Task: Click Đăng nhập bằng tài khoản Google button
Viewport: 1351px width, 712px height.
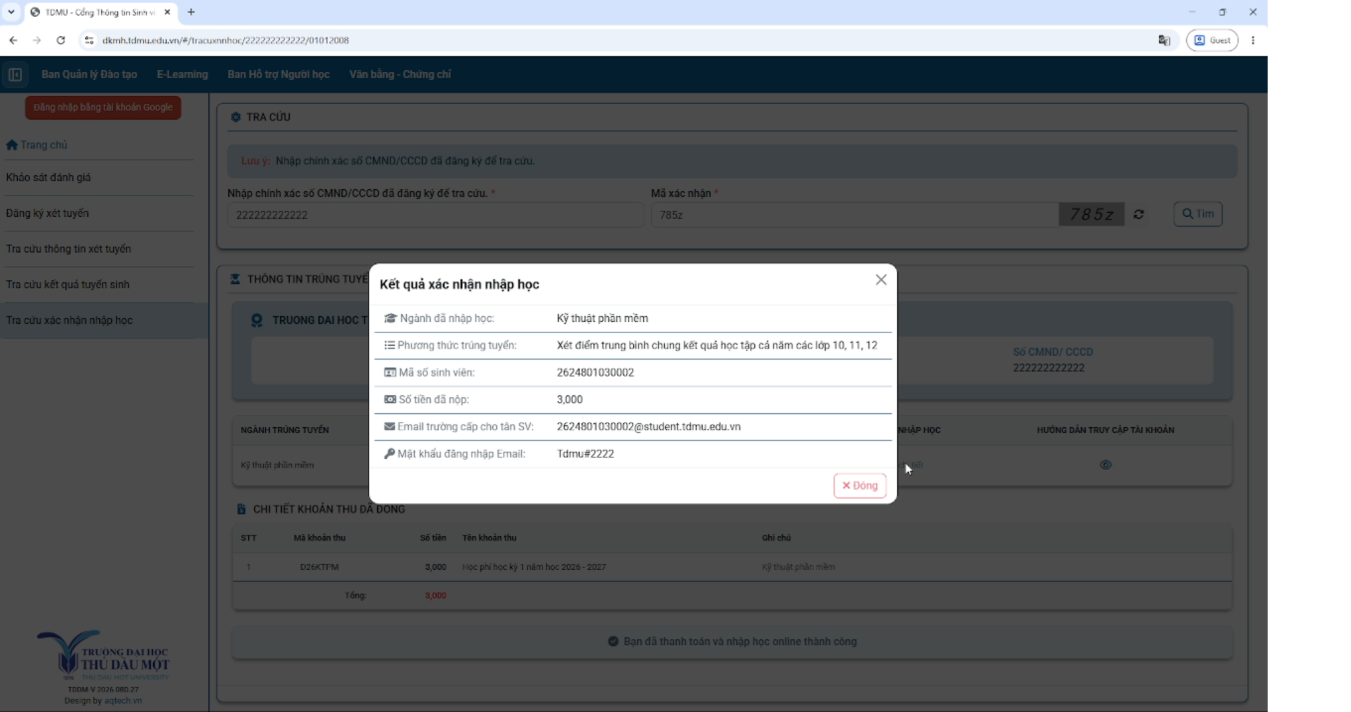Action: click(103, 107)
